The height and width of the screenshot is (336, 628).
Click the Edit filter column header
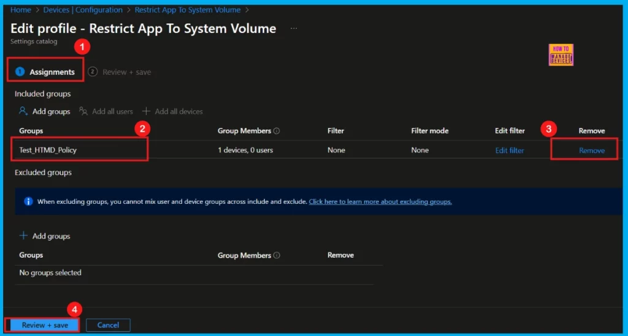tap(510, 131)
